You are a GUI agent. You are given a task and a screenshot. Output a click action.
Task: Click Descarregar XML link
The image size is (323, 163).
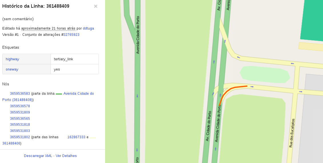point(38,156)
